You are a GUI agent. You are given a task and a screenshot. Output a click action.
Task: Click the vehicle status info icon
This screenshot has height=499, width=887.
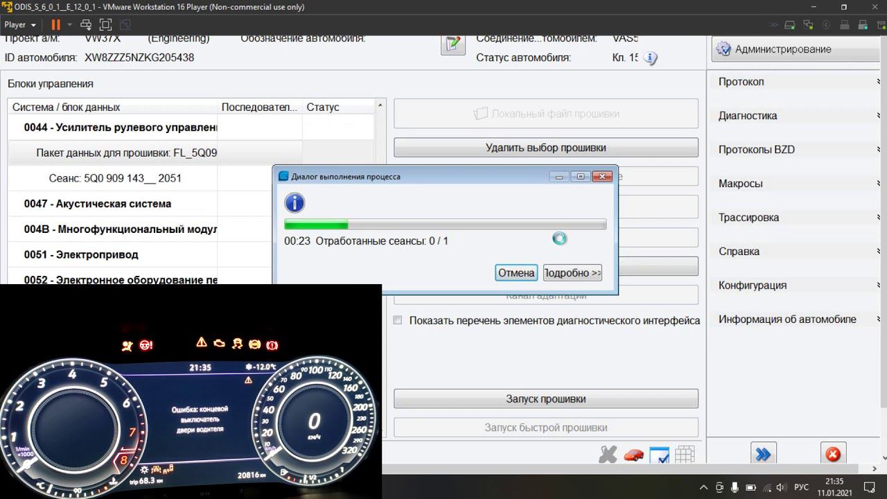(x=650, y=58)
